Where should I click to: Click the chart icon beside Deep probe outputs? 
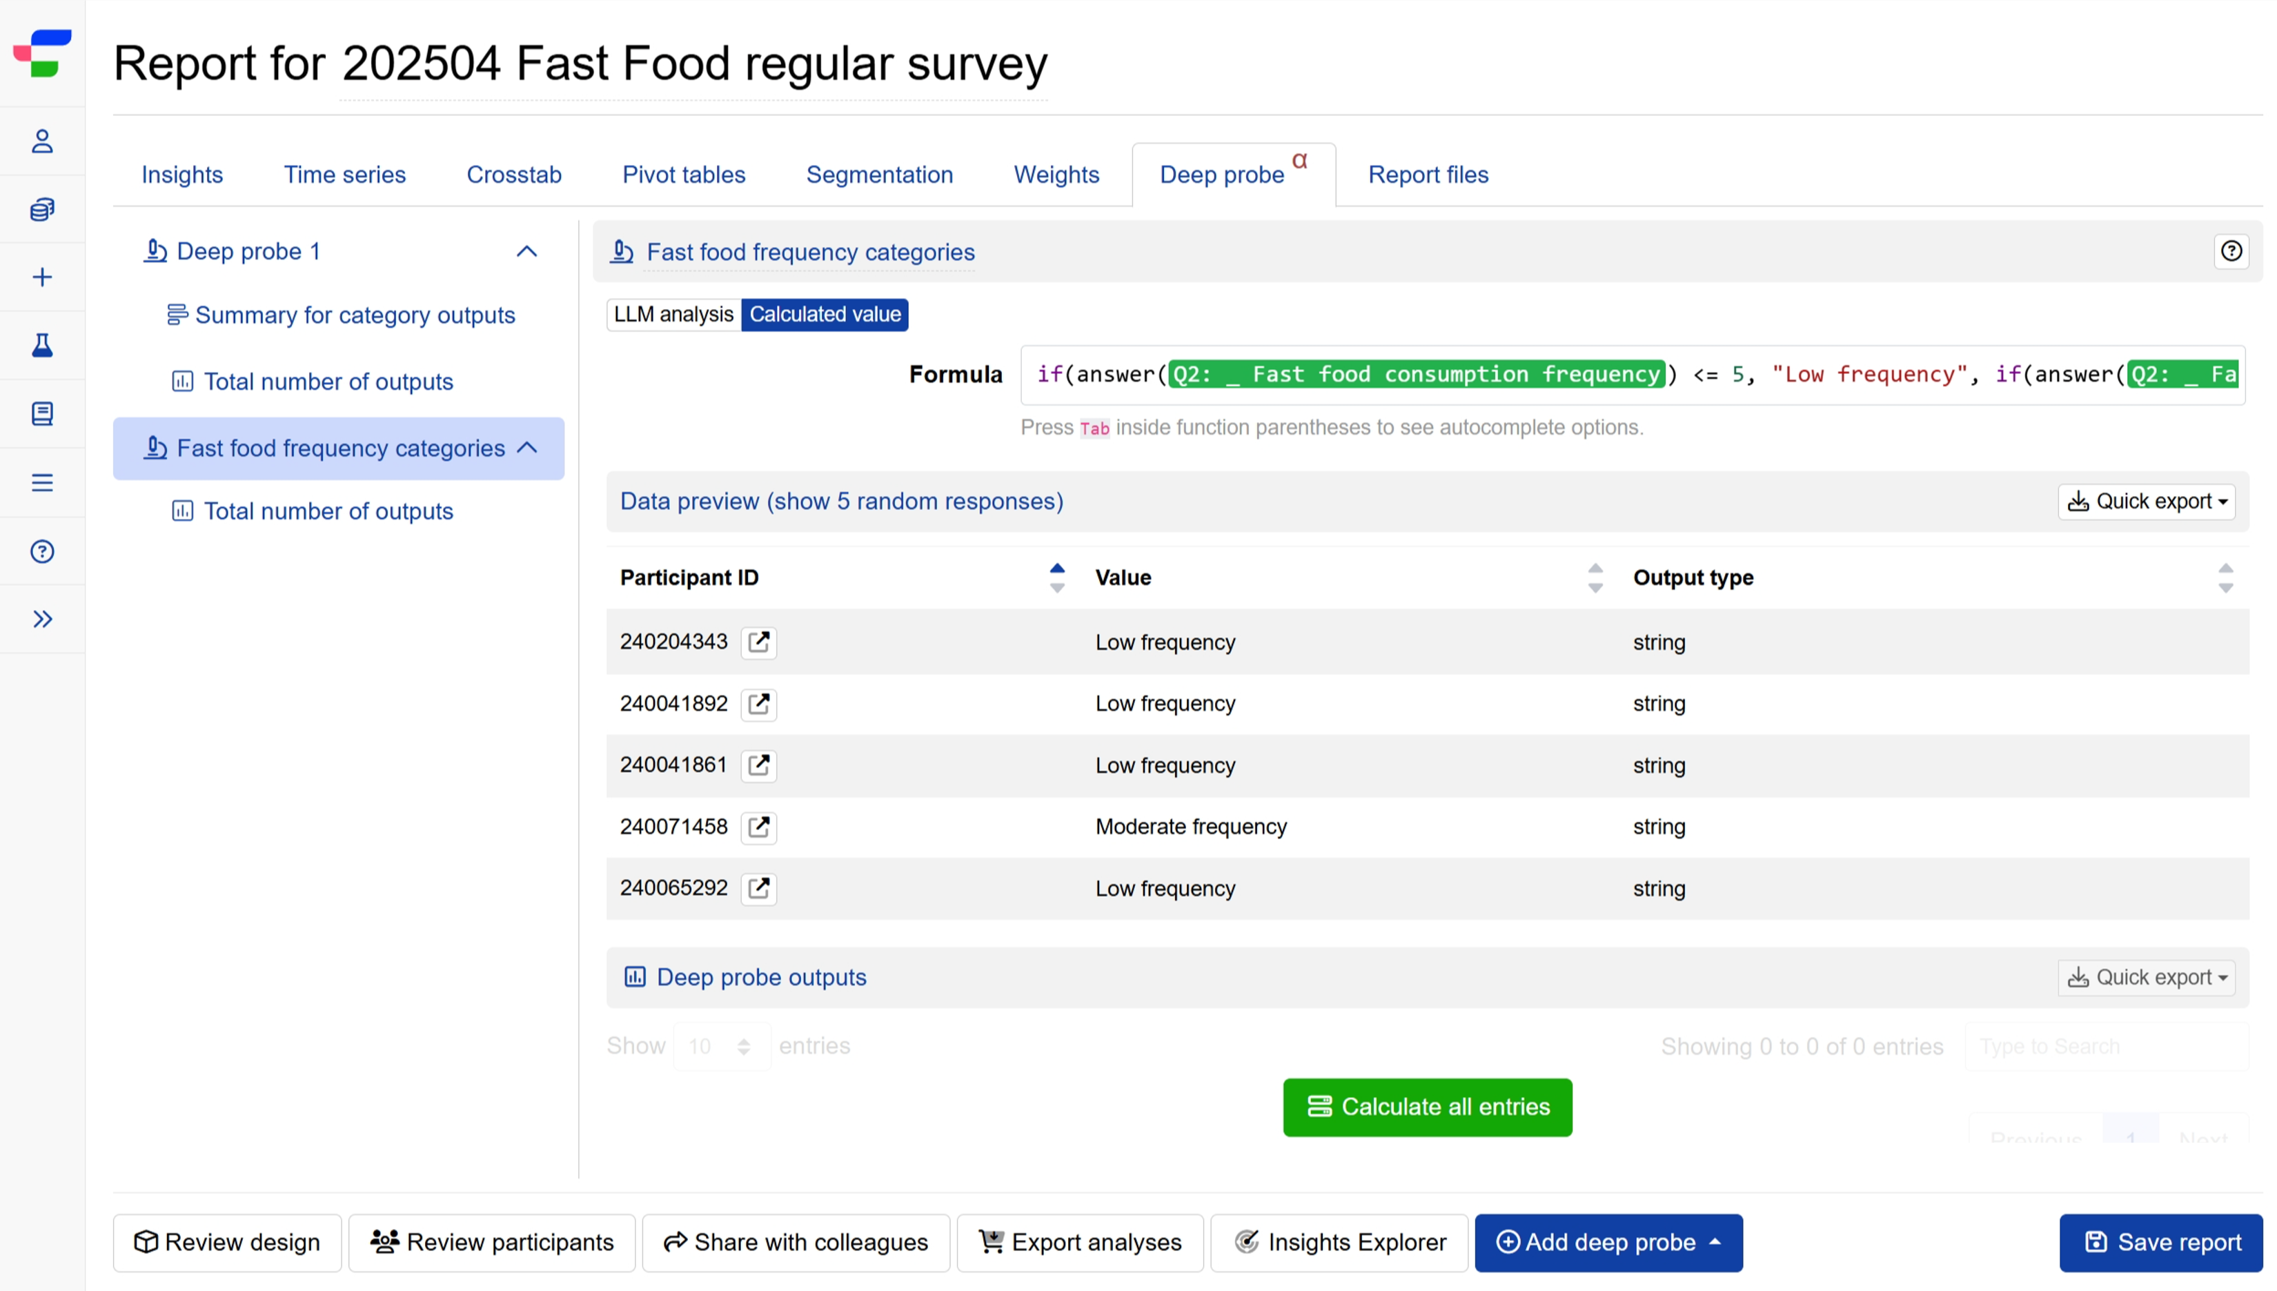point(635,976)
